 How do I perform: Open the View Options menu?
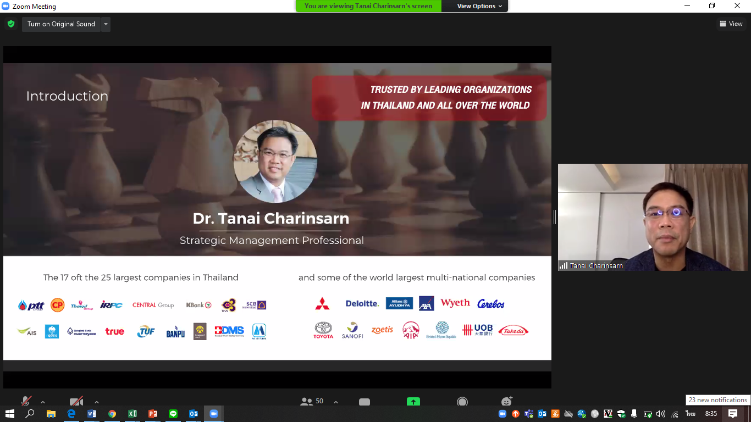pyautogui.click(x=479, y=6)
